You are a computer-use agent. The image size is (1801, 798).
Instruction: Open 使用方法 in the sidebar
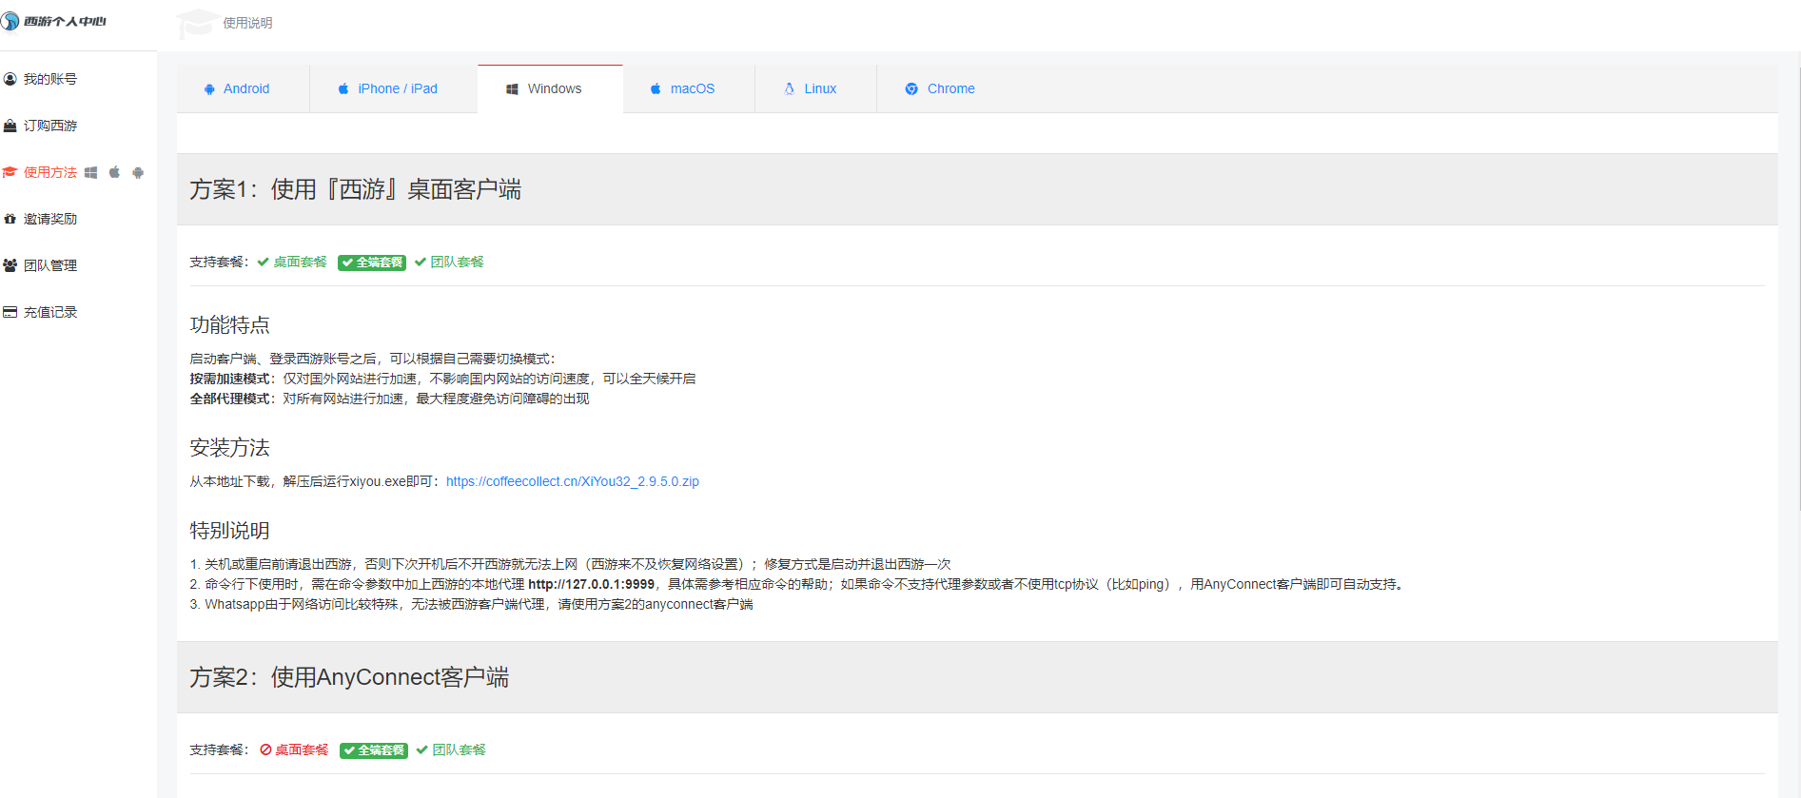click(50, 172)
